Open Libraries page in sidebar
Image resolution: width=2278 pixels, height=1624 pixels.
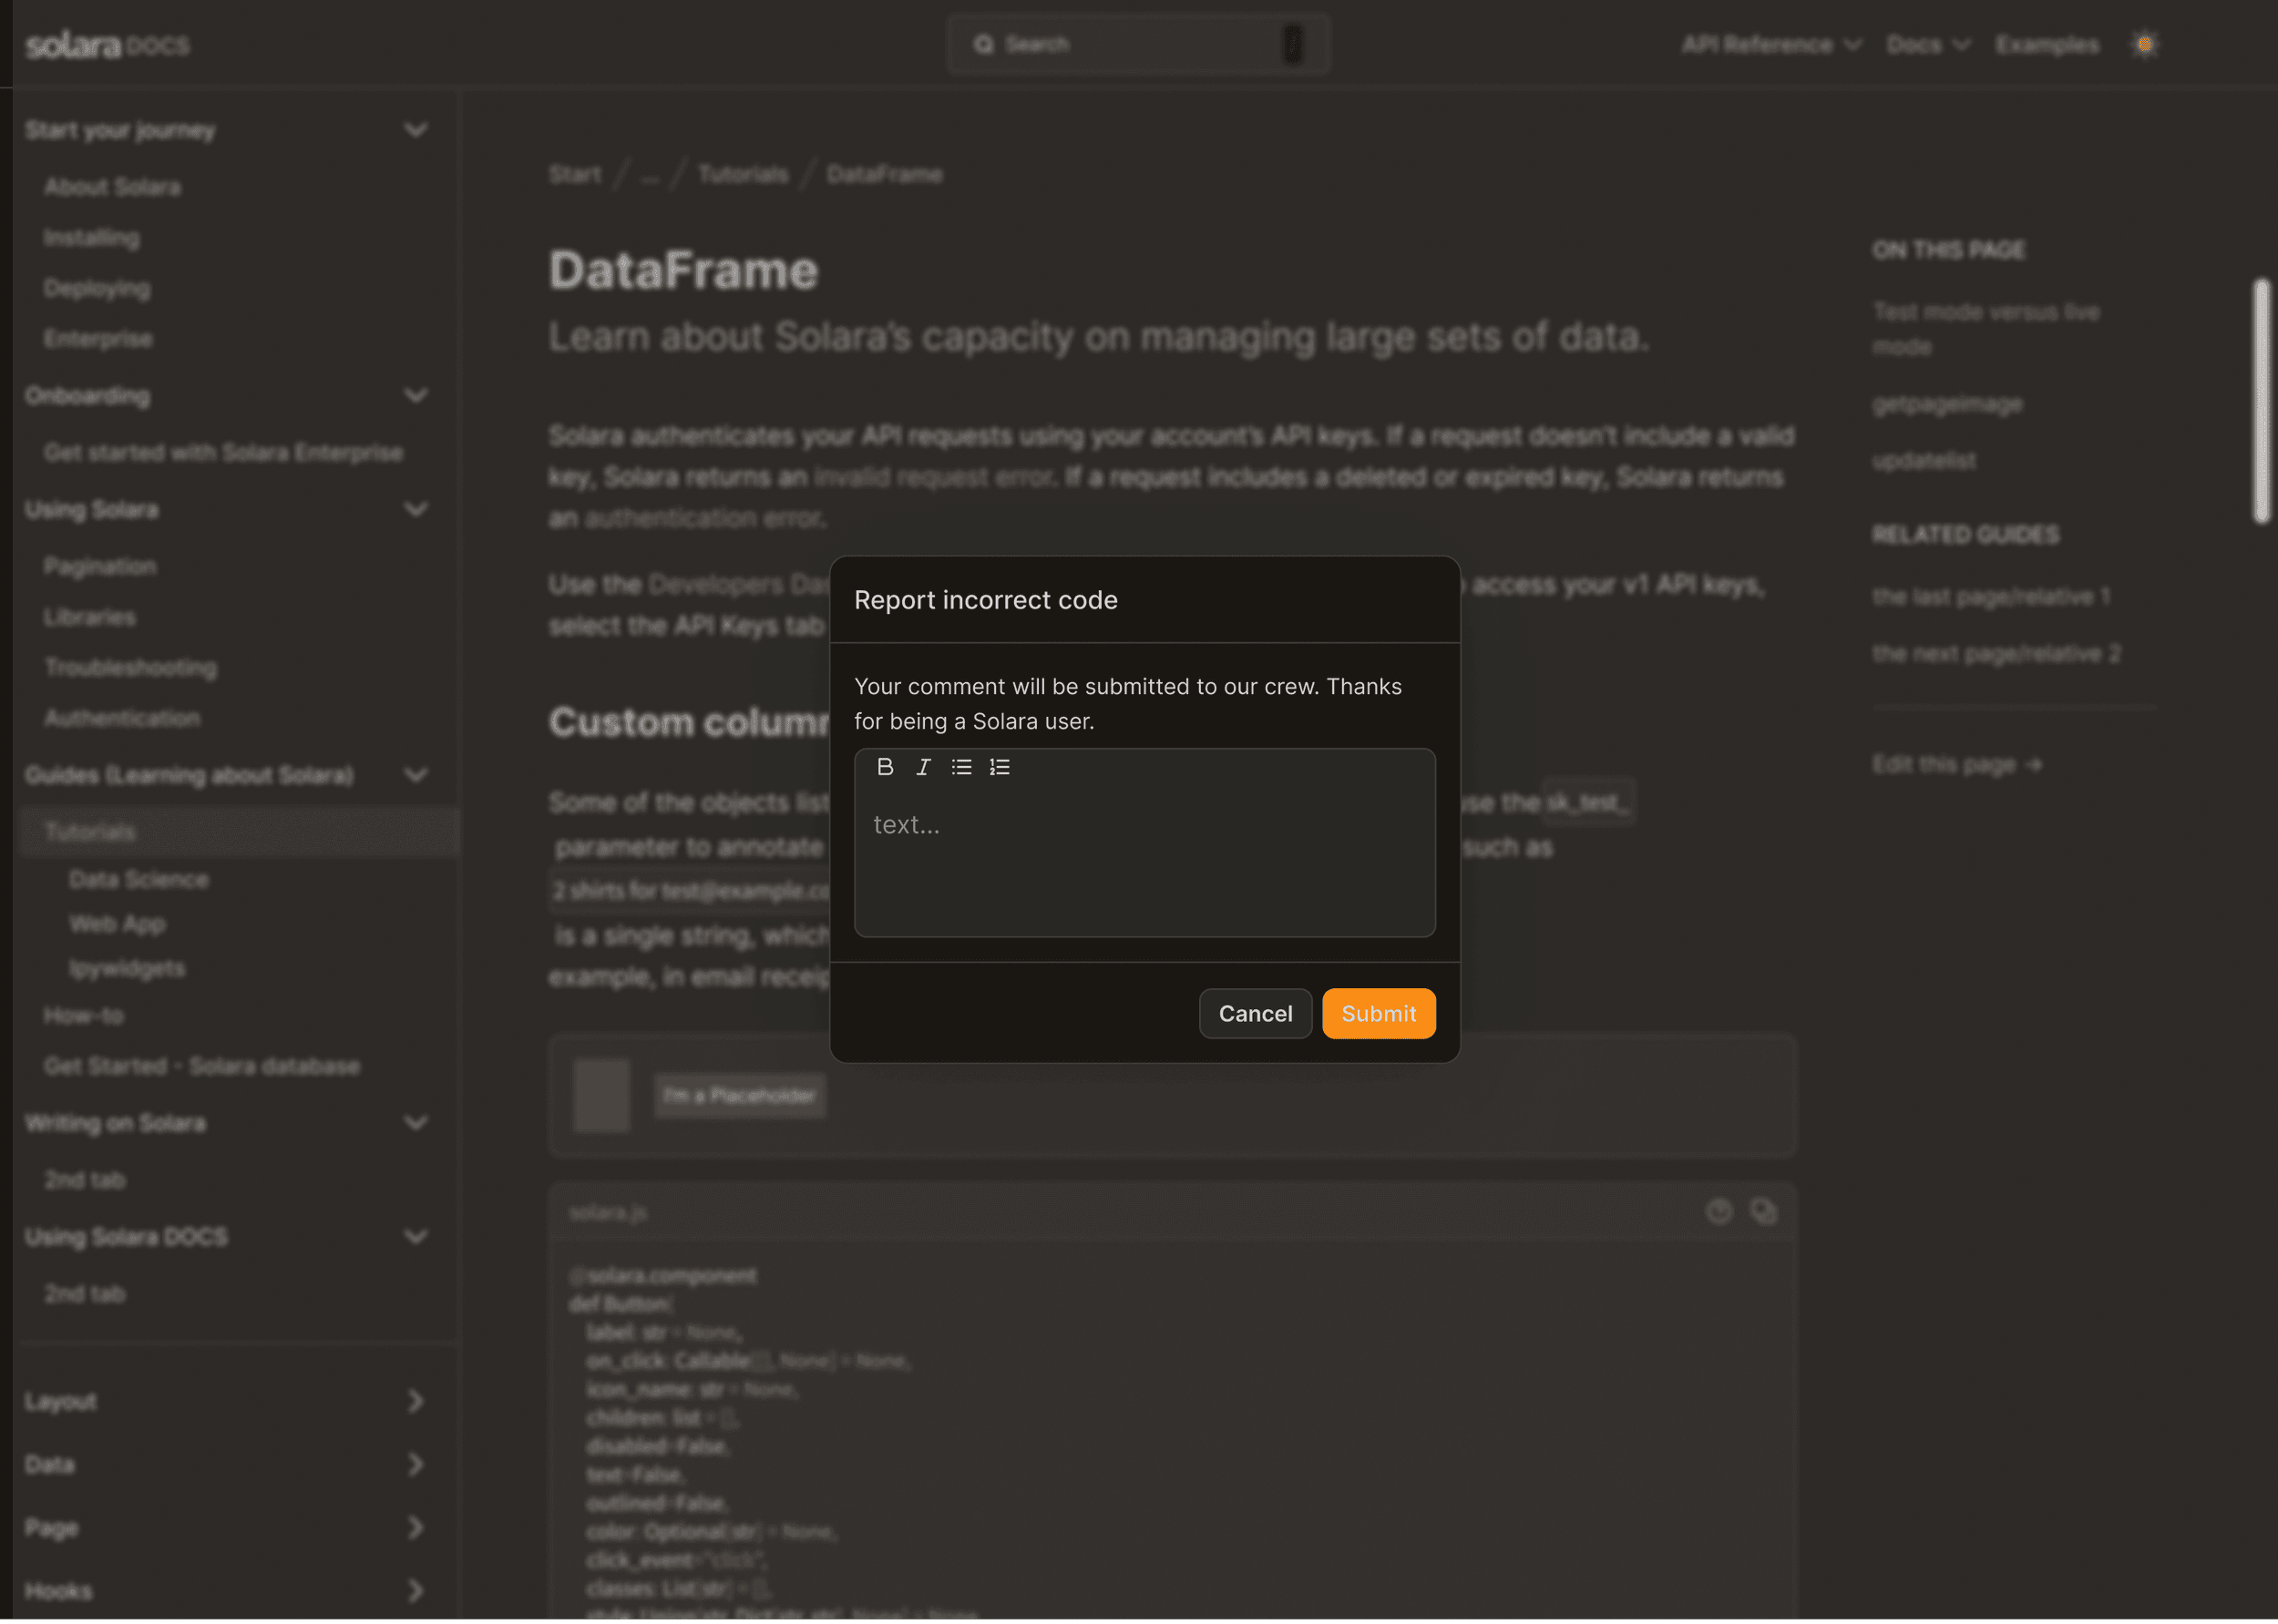pyautogui.click(x=89, y=617)
